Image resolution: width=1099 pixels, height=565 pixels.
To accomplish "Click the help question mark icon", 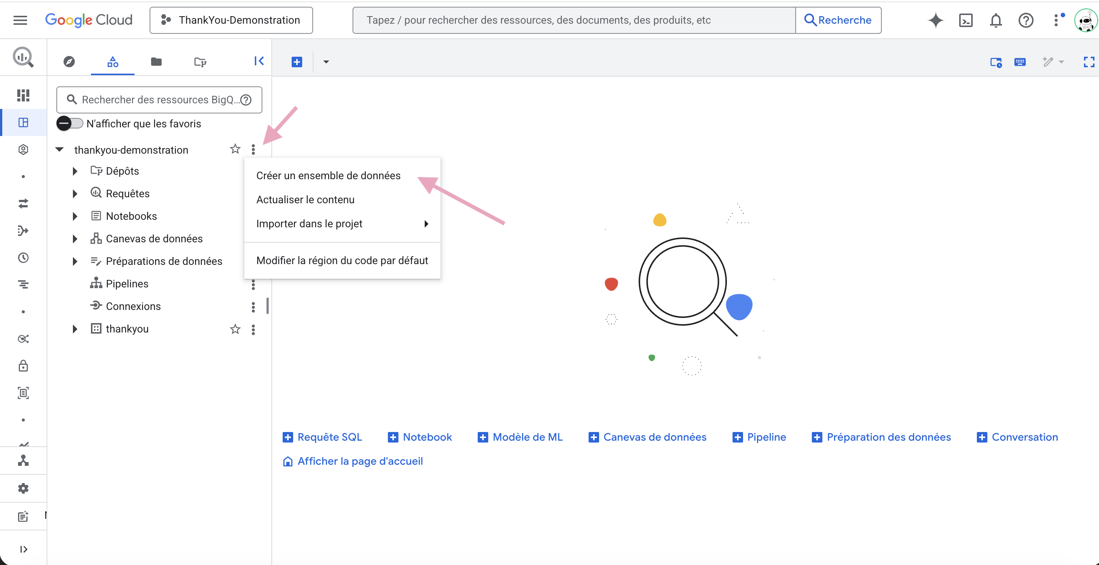I will tap(1026, 20).
